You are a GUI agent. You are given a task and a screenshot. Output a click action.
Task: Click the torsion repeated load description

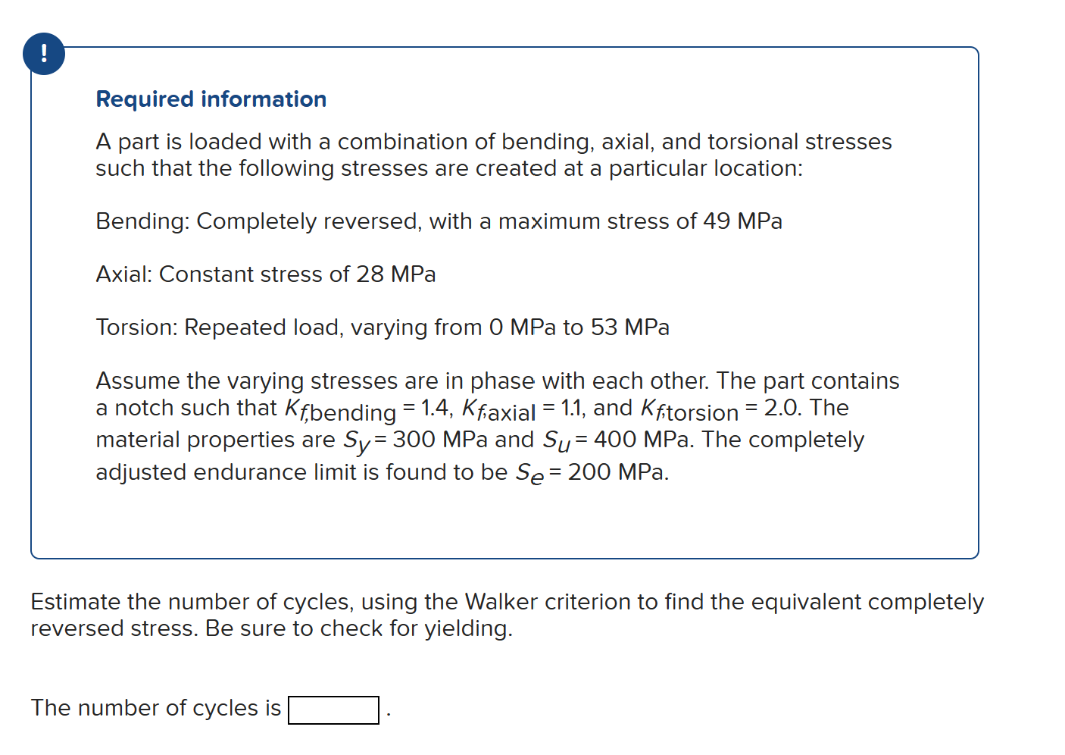[x=383, y=327]
